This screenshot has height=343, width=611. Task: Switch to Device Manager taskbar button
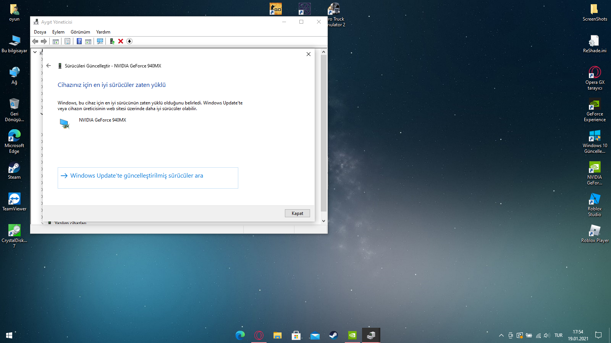tap(371, 335)
